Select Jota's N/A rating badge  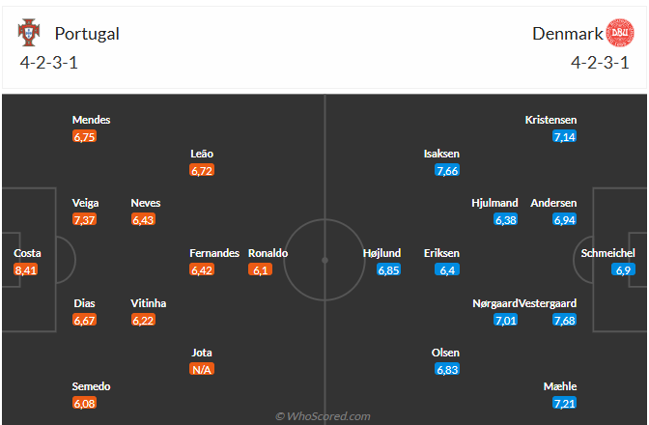[202, 369]
